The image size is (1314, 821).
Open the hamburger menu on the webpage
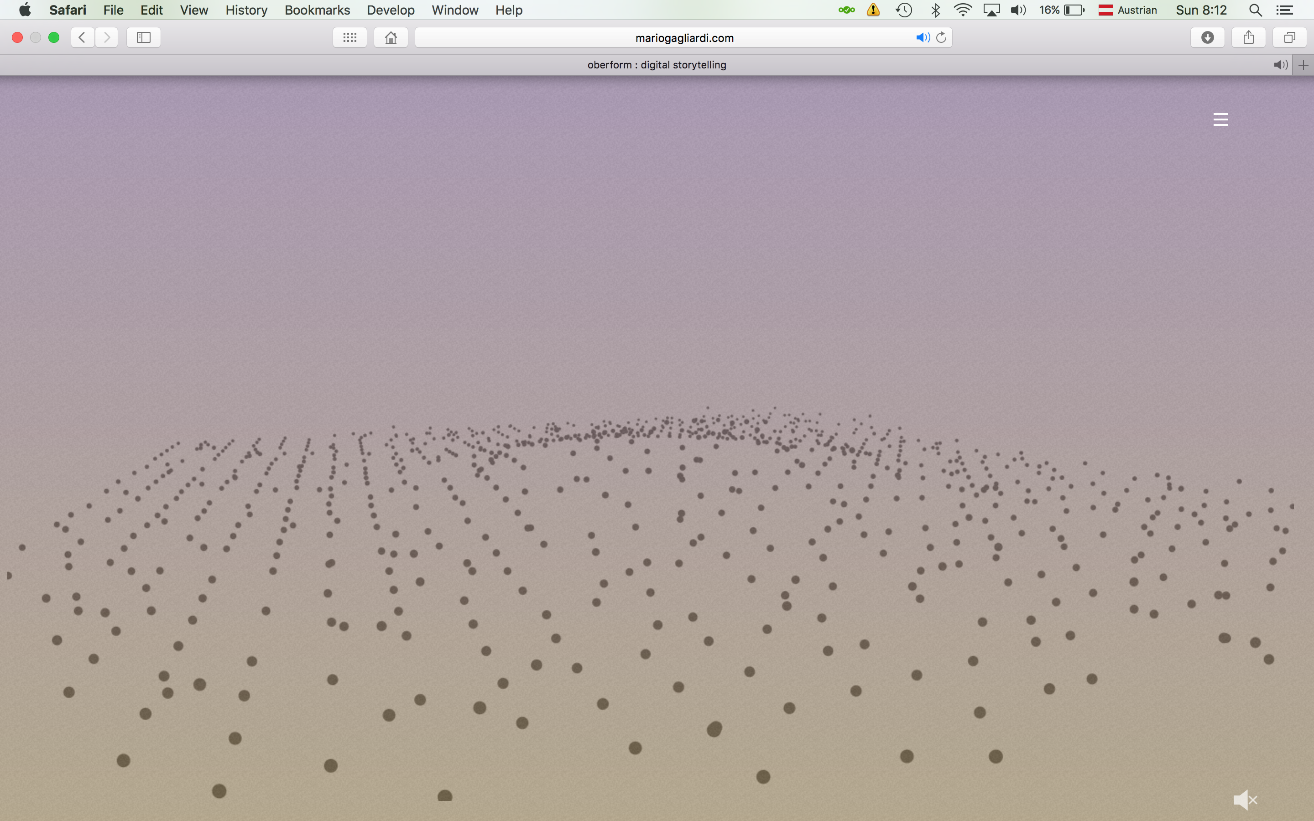click(x=1220, y=120)
